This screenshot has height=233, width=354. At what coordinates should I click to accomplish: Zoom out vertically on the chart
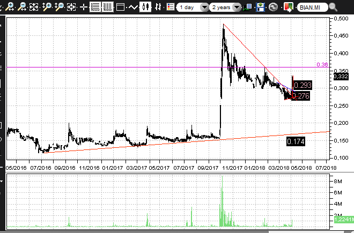tap(59, 7)
